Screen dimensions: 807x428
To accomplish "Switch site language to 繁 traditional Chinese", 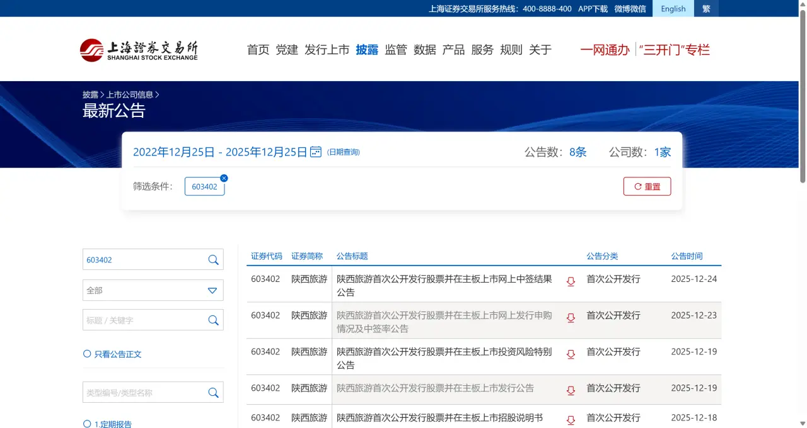I will coord(705,8).
